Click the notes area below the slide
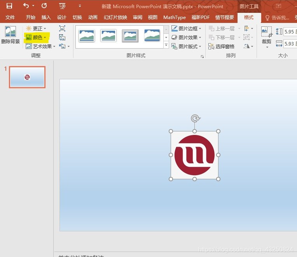Viewport: 297px width, 257px height. coord(176,255)
